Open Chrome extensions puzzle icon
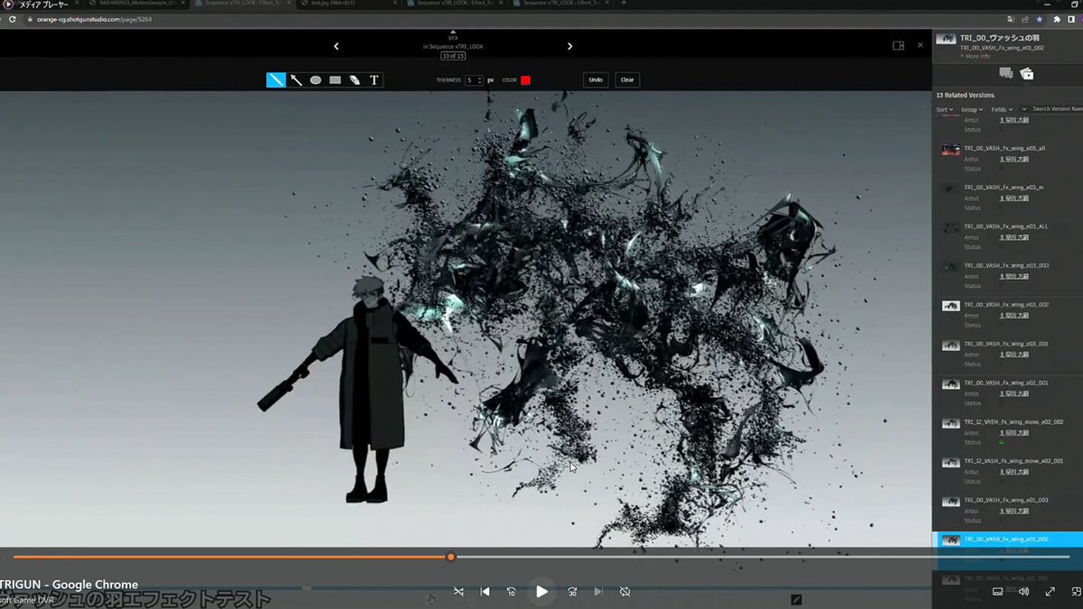The height and width of the screenshot is (609, 1083). (1056, 18)
